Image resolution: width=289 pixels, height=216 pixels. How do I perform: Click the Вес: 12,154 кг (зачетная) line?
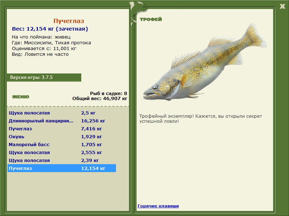click(50, 29)
